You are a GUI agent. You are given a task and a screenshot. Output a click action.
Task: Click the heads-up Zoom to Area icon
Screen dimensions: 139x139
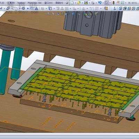[53, 14]
